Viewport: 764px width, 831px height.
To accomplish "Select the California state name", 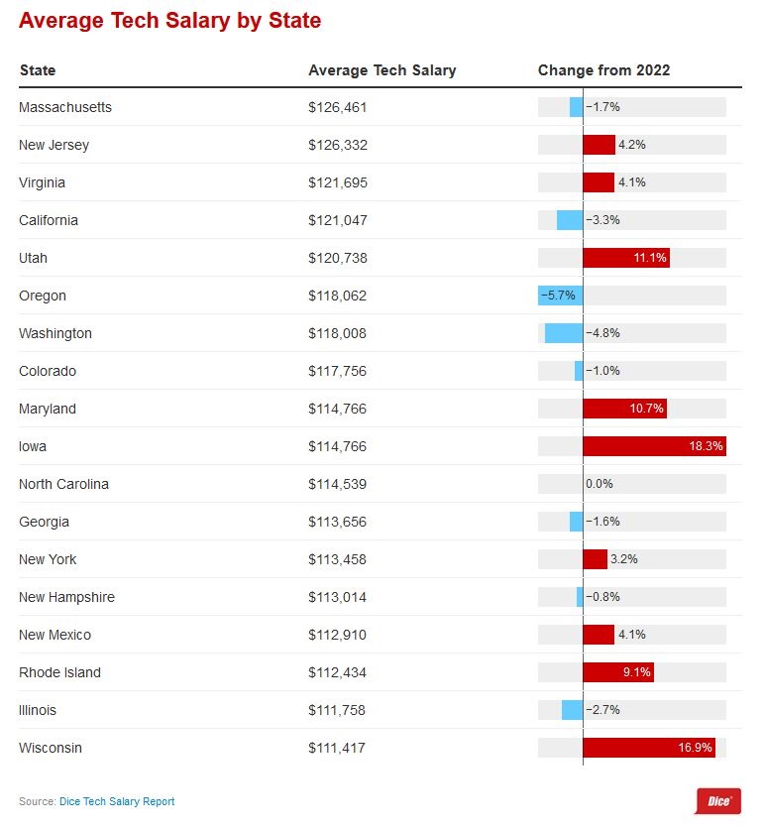I will pyautogui.click(x=49, y=220).
